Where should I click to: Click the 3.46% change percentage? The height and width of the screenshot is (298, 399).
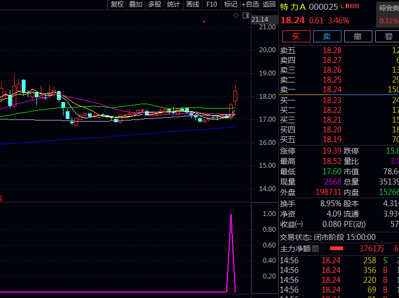coord(338,21)
